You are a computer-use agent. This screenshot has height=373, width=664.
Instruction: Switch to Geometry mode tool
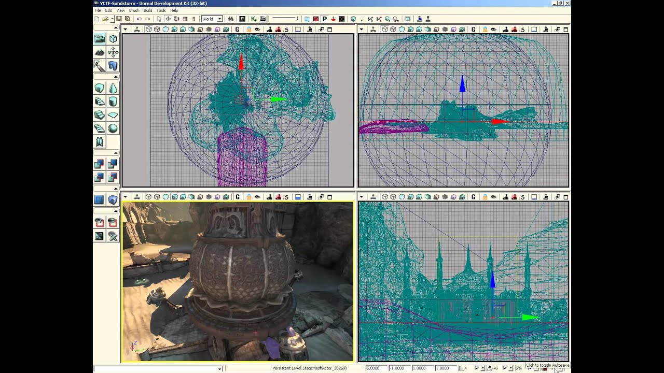(113, 39)
